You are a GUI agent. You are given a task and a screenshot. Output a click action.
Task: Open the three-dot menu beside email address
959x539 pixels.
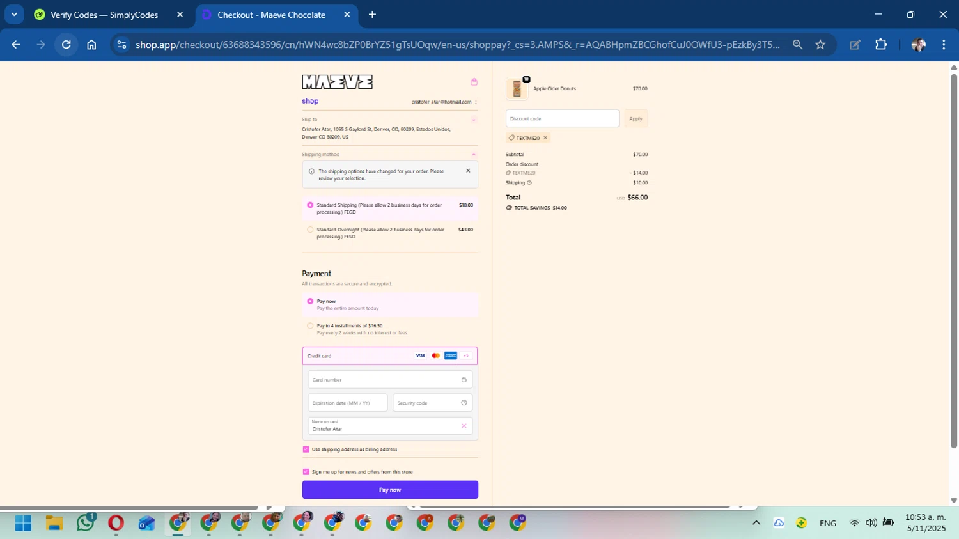[x=476, y=102]
